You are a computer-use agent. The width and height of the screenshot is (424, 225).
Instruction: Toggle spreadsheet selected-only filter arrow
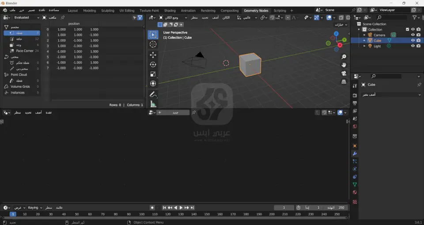click(134, 18)
